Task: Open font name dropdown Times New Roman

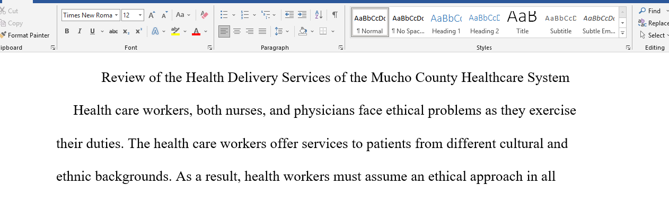Action: click(x=117, y=15)
